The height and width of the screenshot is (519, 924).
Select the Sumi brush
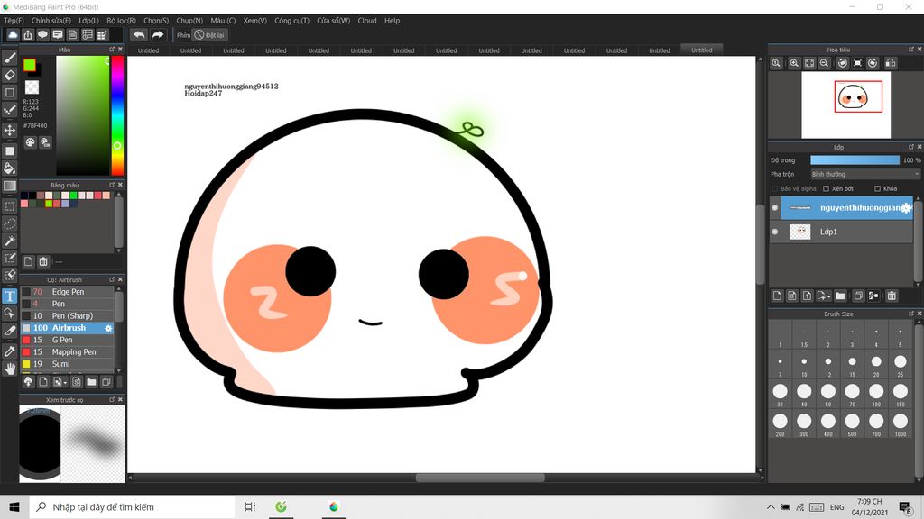[68, 364]
